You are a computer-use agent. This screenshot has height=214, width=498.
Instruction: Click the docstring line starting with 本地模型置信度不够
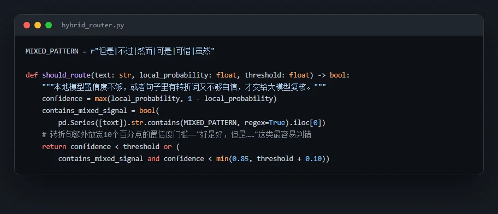click(x=184, y=87)
